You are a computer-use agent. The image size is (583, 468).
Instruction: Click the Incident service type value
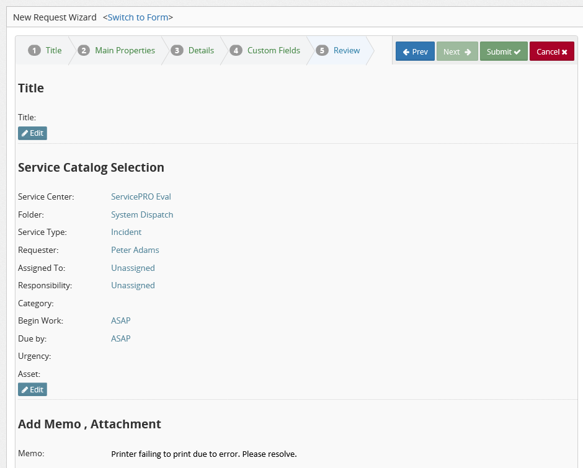coord(126,232)
